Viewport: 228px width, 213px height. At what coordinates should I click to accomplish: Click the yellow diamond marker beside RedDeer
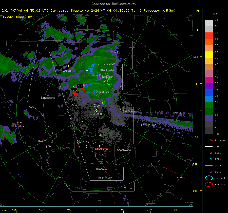click(x=104, y=82)
